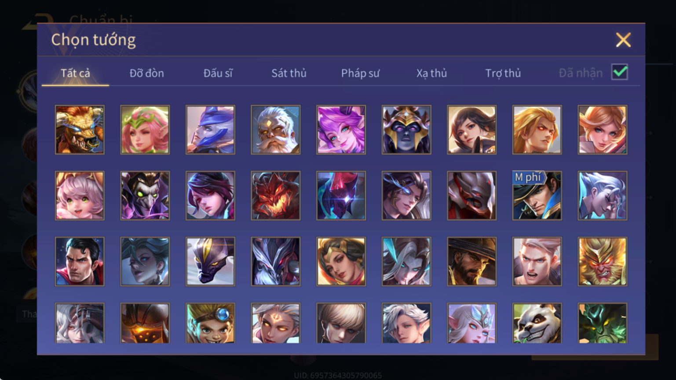The image size is (676, 380).
Task: Filter heroes by Xạ thủ
Action: click(431, 73)
